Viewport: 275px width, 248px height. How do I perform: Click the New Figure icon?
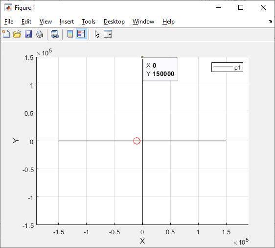click(6, 34)
